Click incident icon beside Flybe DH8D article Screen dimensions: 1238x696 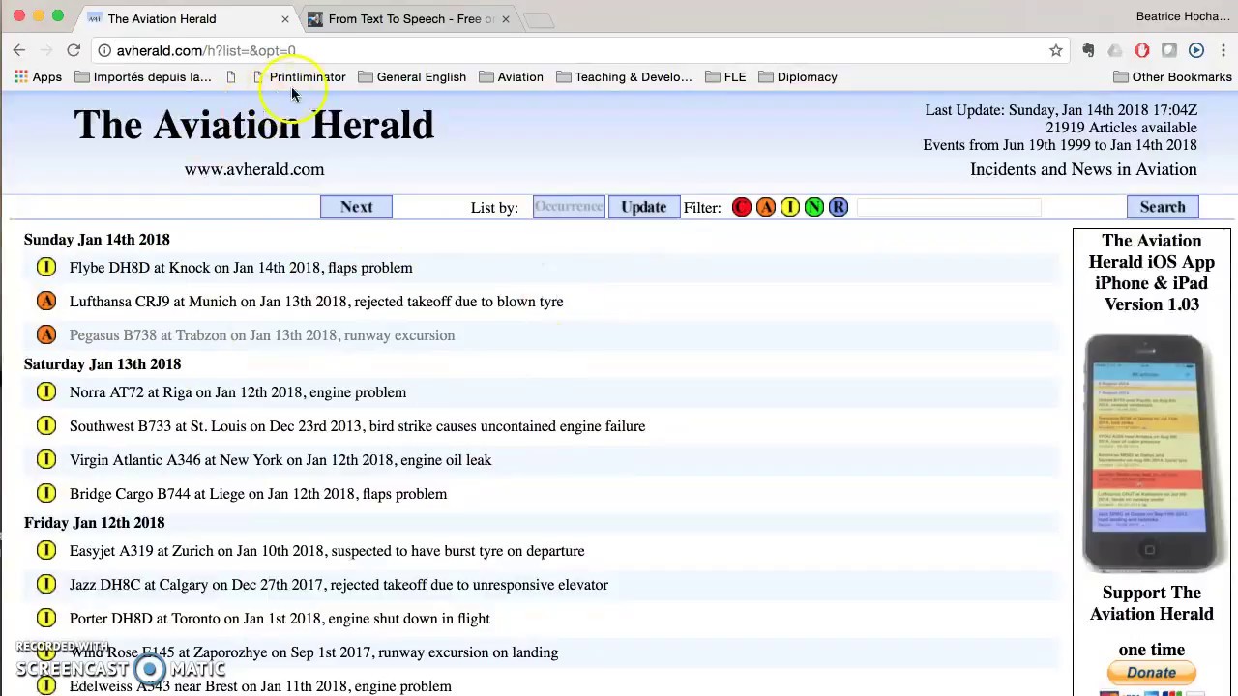(46, 267)
